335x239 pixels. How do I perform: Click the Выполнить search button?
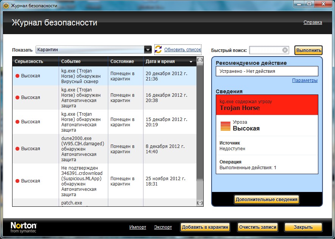click(309, 50)
